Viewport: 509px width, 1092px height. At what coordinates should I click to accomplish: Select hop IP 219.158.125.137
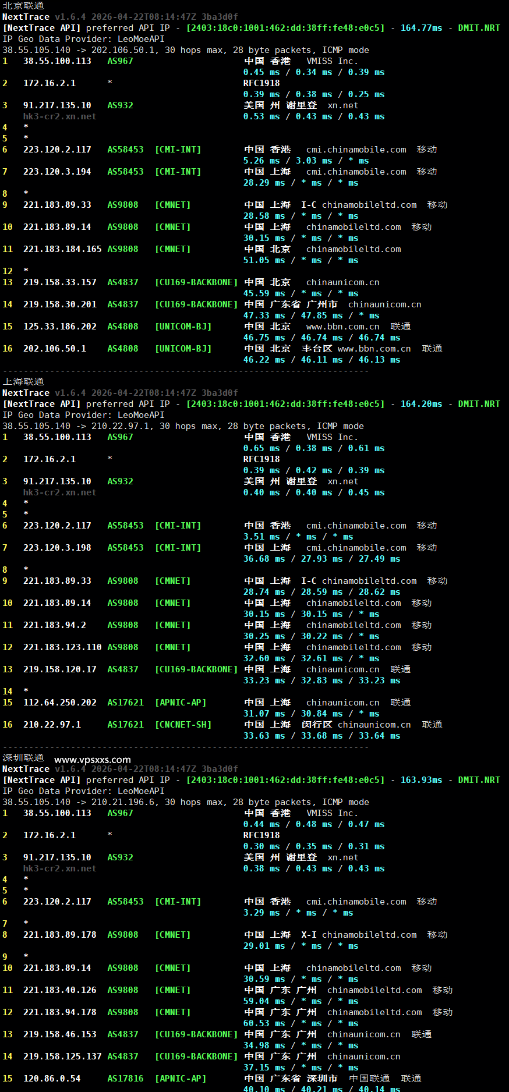62,1056
